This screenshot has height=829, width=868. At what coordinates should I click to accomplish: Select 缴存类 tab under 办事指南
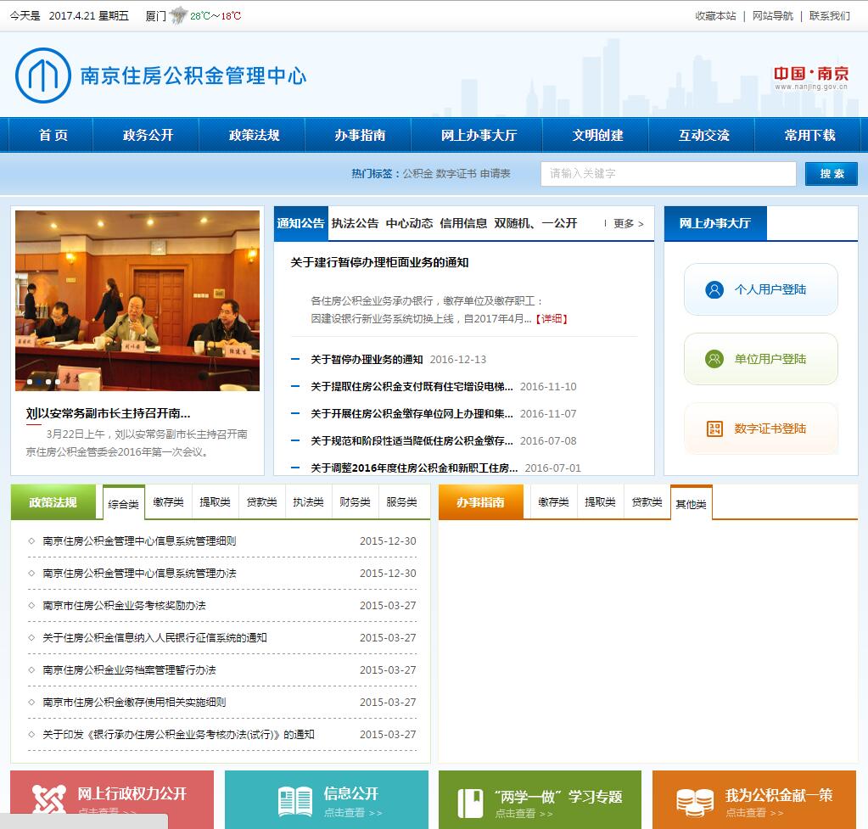(x=553, y=501)
